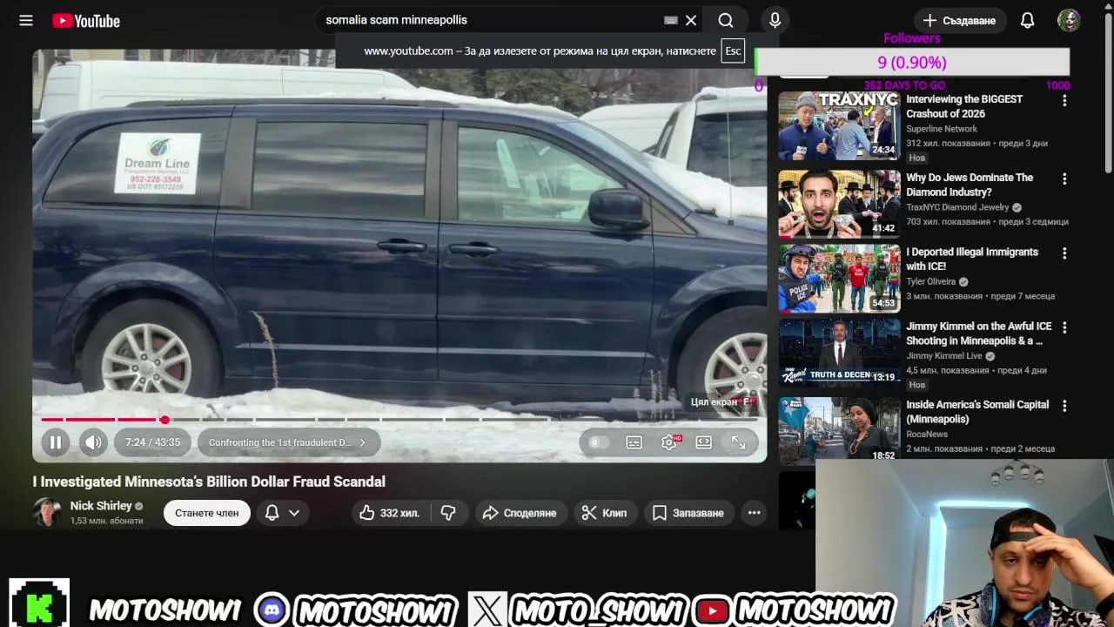The image size is (1114, 627).
Task: Open options menu for Interviewing the BIGGEST Crashout
Action: 1064,102
